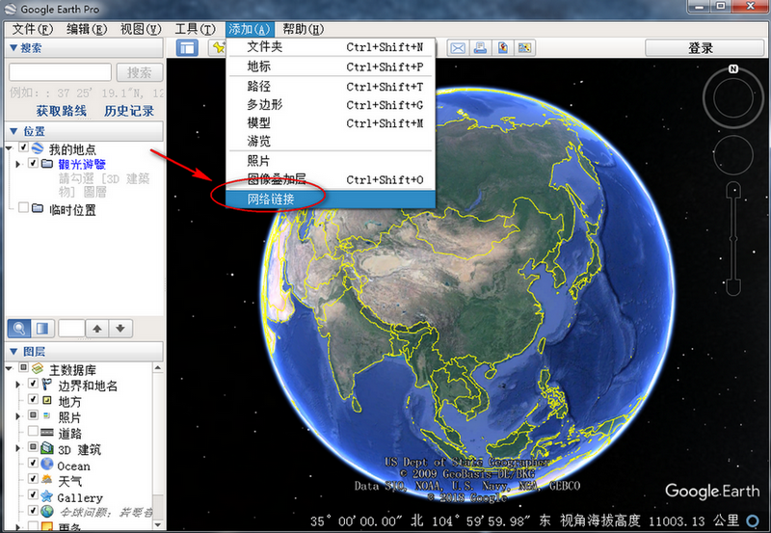Click the email envelope toolbar icon
This screenshot has width=771, height=533.
click(x=458, y=48)
